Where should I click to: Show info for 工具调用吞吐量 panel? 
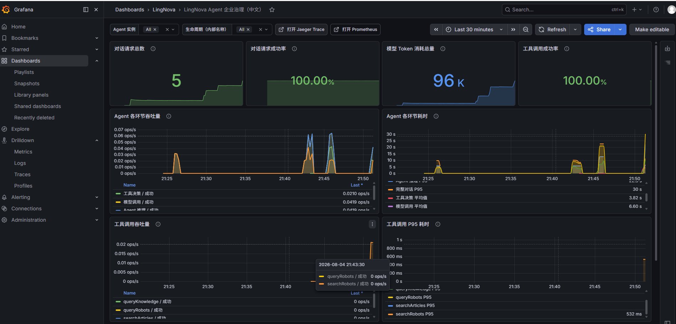coord(158,224)
